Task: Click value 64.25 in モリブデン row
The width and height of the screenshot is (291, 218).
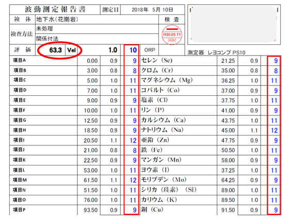Action: (x=228, y=180)
